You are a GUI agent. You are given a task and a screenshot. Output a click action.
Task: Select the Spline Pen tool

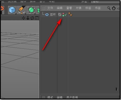coord(22,10)
